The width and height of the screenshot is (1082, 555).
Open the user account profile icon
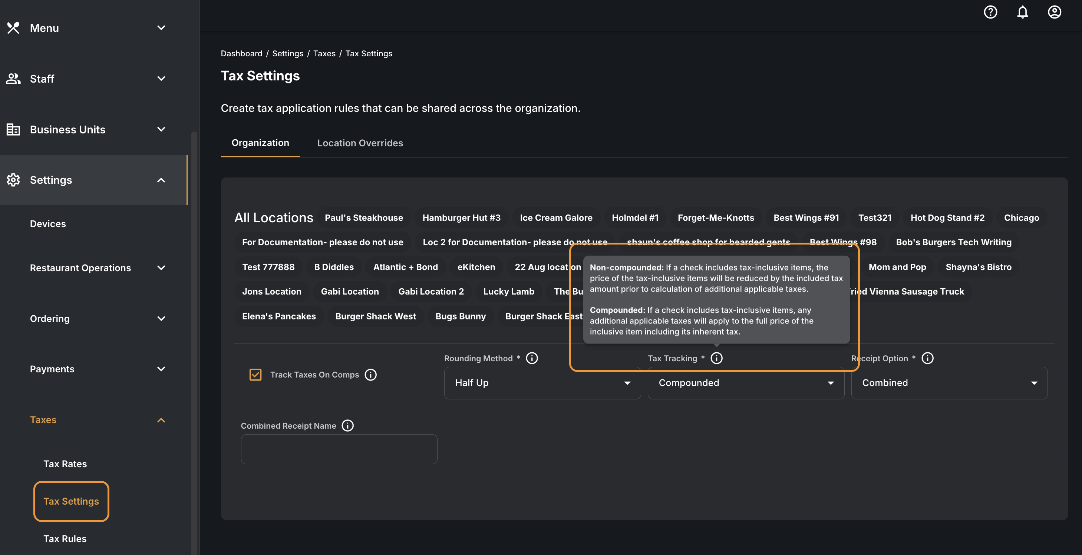1054,12
